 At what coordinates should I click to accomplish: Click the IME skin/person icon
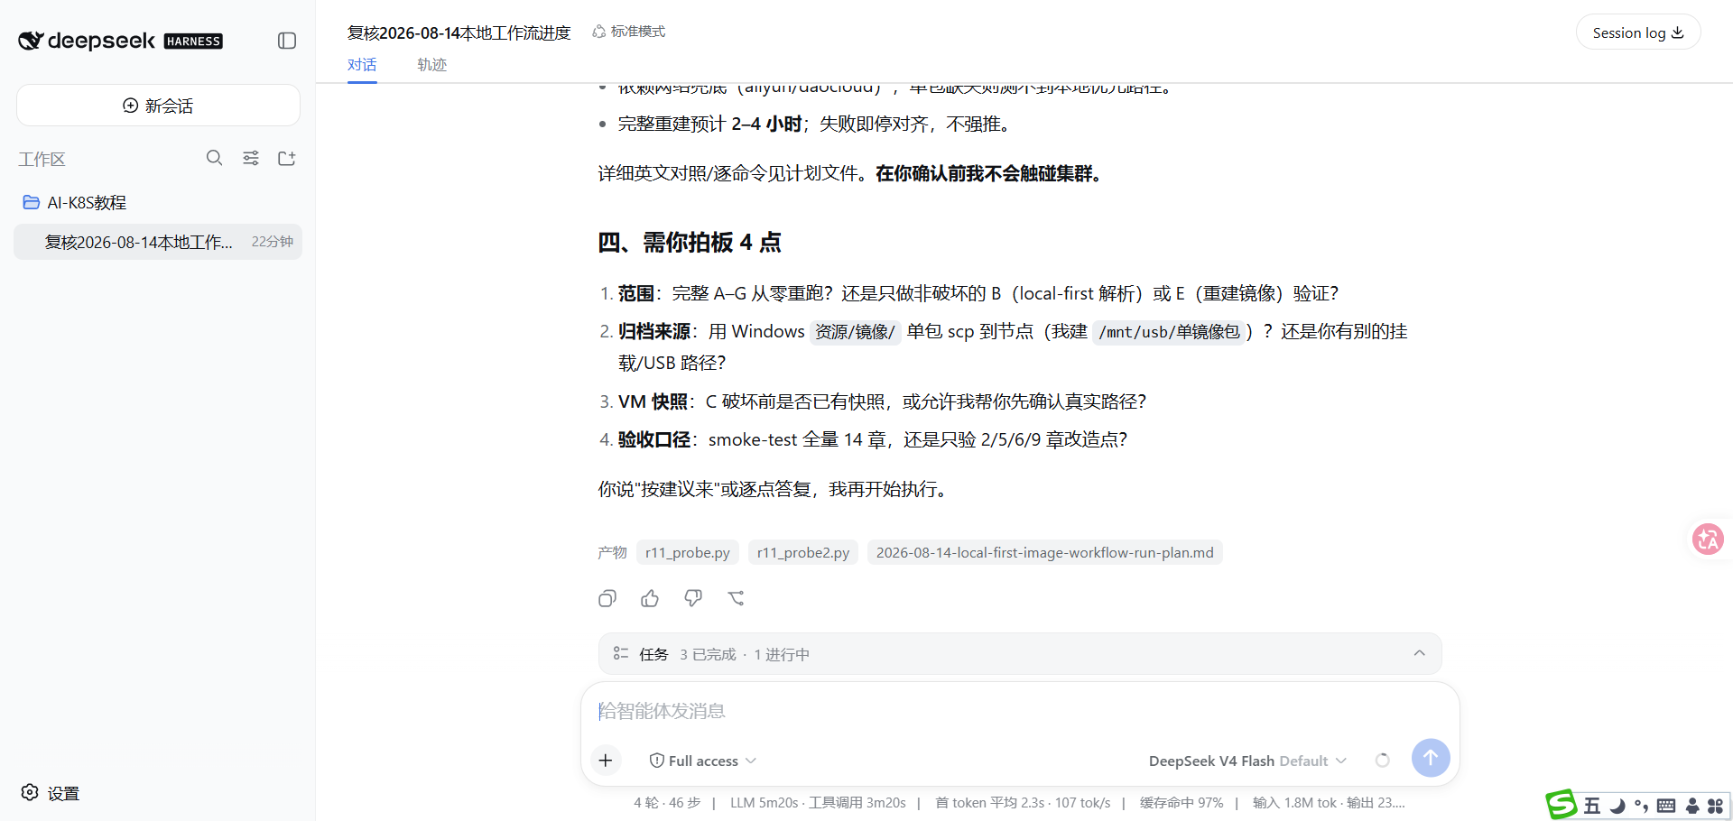tap(1692, 806)
